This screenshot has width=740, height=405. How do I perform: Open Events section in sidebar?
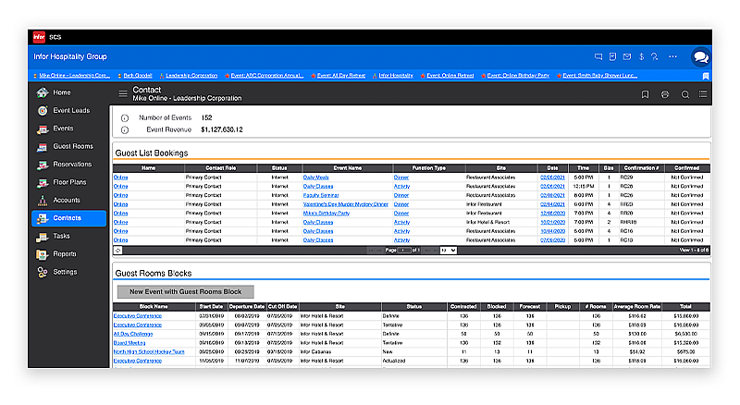(x=68, y=129)
